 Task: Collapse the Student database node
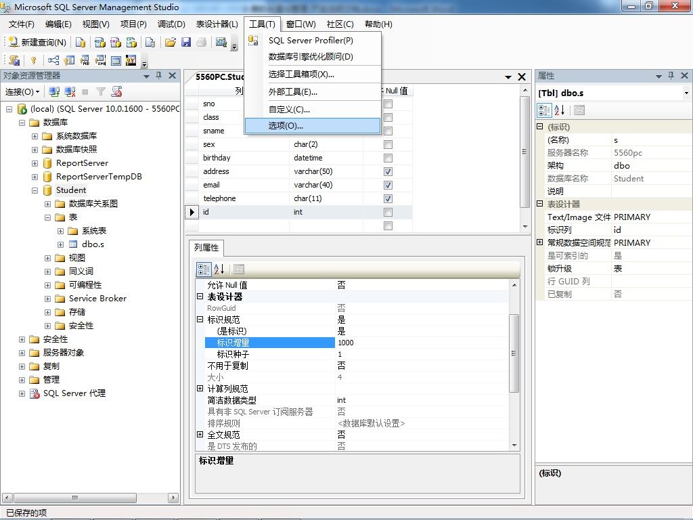[x=35, y=190]
